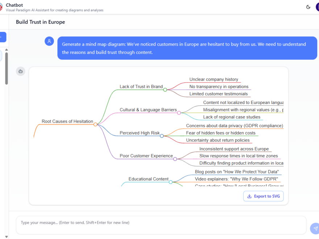This screenshot has height=239, width=319.
Task: Click the user avatar beside the prompt
Action: point(49,41)
